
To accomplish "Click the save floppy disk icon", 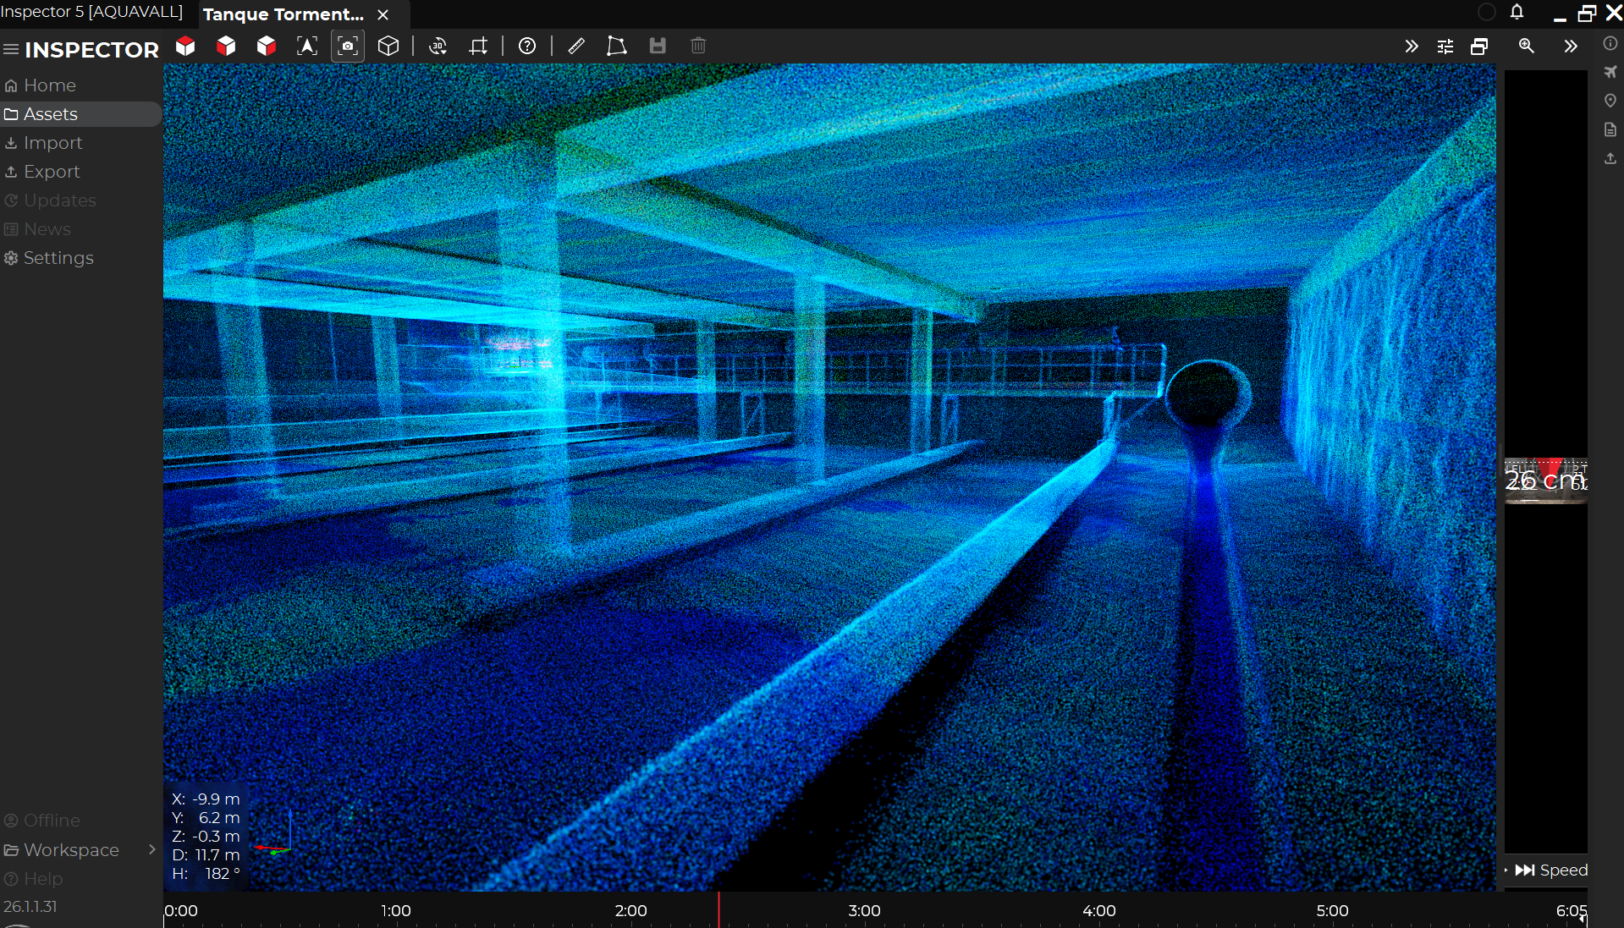I will pyautogui.click(x=658, y=46).
